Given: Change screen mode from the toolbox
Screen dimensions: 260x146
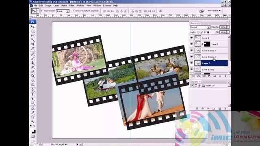Looking at the screenshot, I should 32,141.
